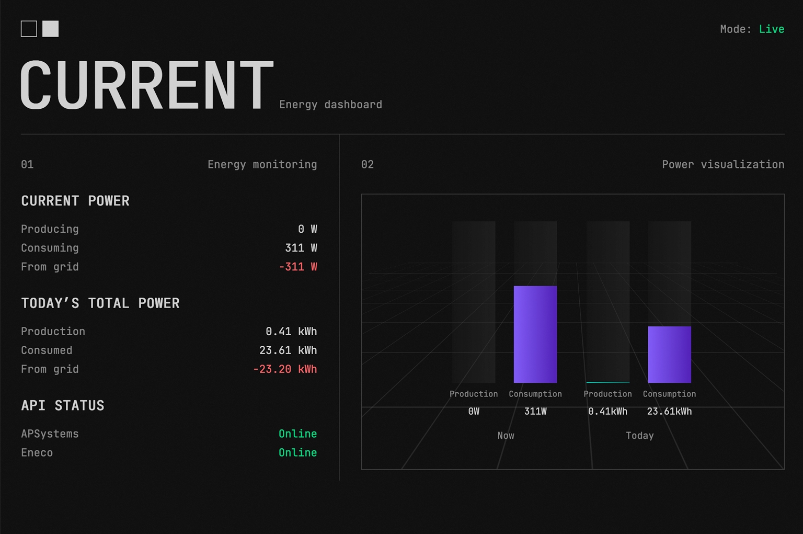Click the Energy monitoring section label

[x=262, y=165]
